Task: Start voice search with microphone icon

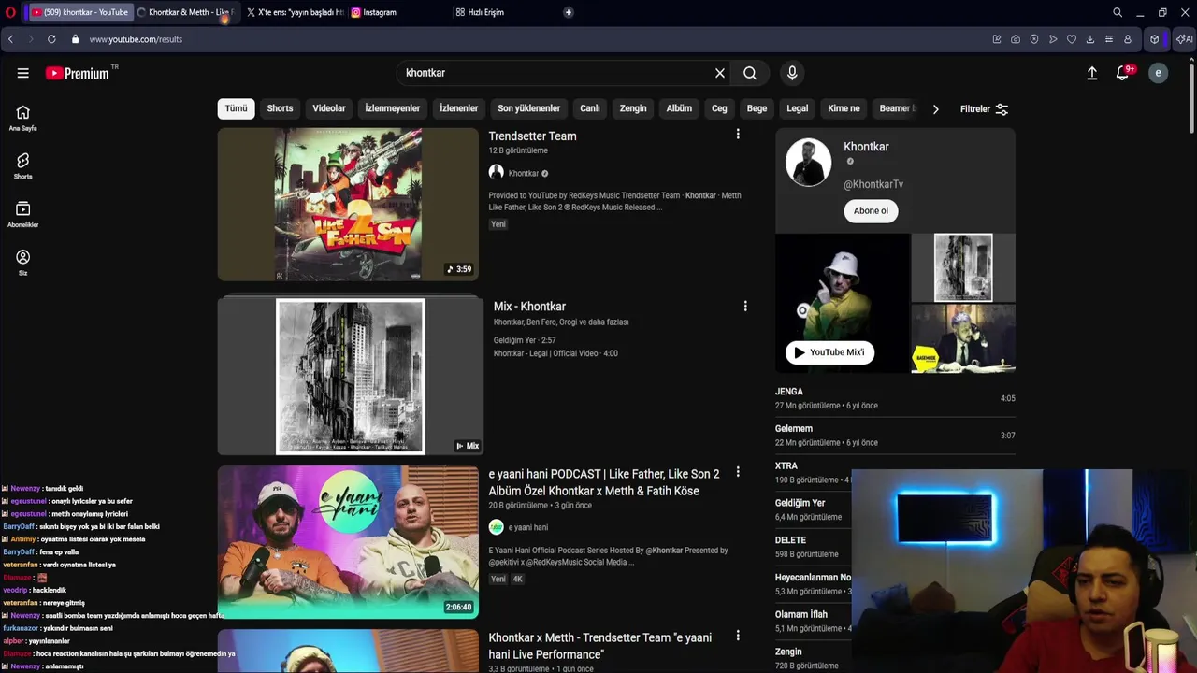Action: 792,73
